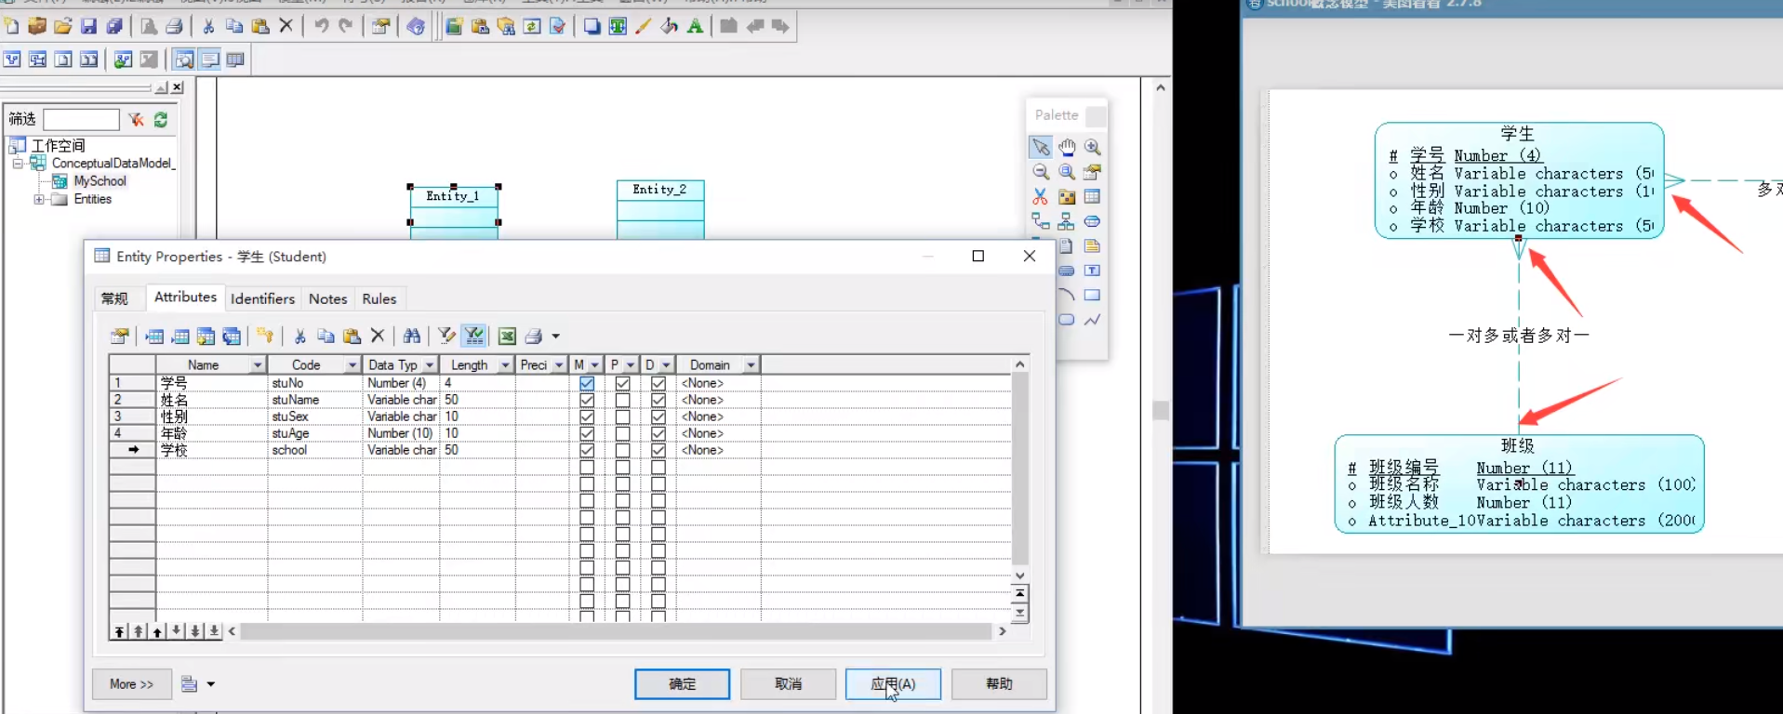Select the Text tool in Palette
The image size is (1783, 714).
[1092, 271]
